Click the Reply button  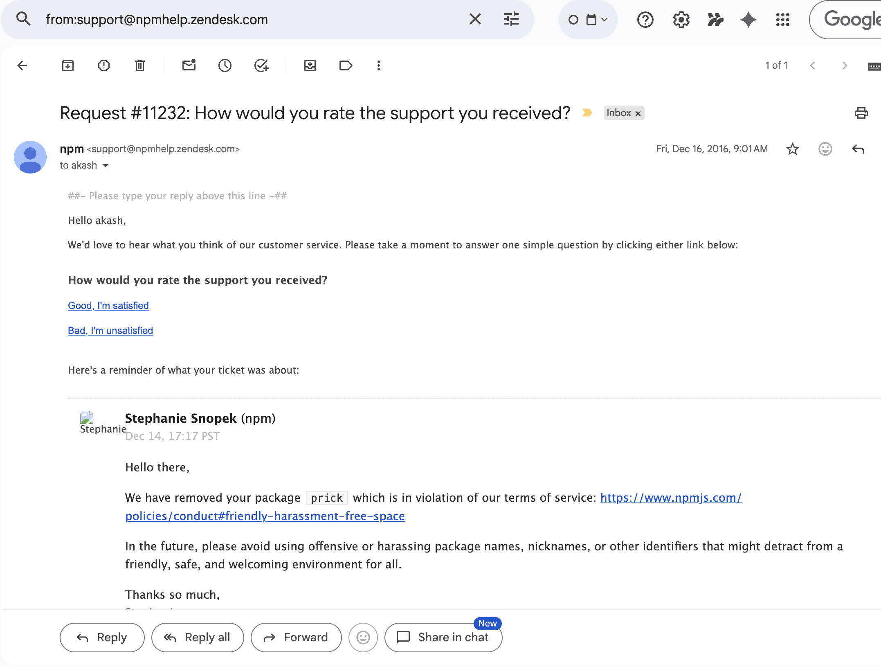pyautogui.click(x=102, y=638)
